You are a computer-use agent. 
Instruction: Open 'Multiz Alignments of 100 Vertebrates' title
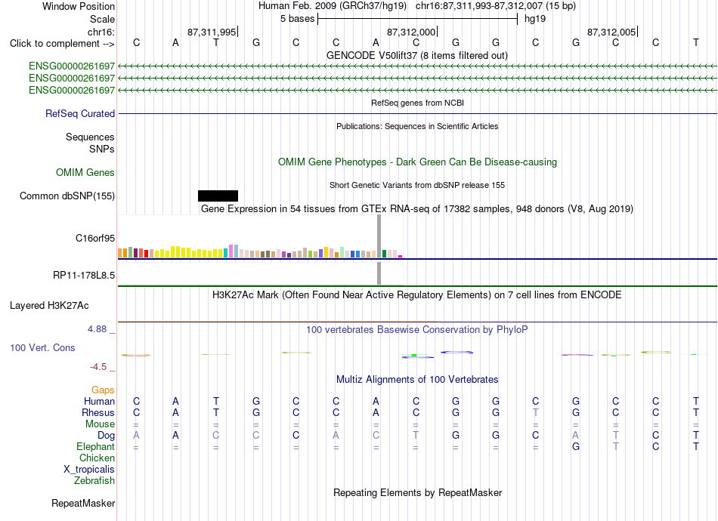pos(417,380)
